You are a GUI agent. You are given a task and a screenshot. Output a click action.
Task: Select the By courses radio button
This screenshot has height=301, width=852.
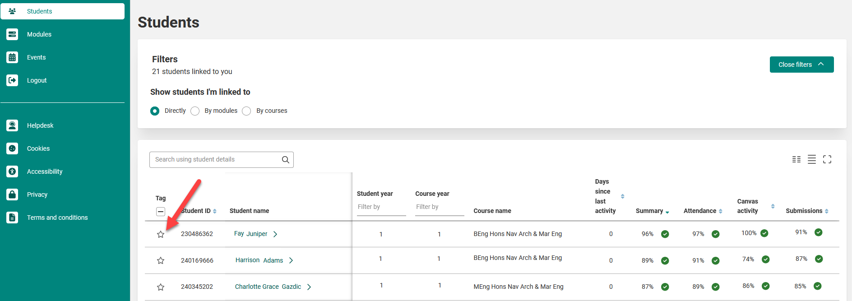point(246,111)
